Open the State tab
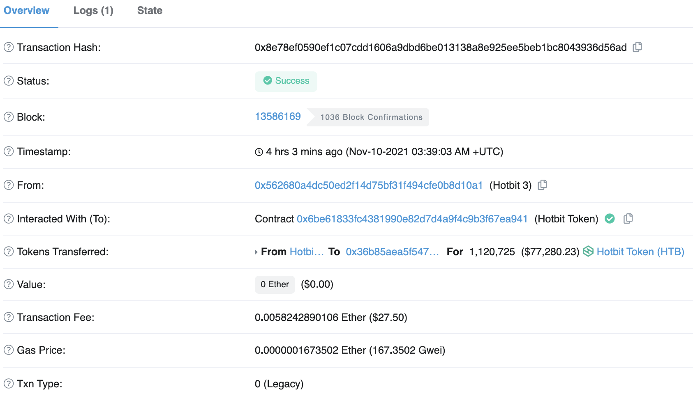Viewport: 693px width, 398px height. (150, 11)
